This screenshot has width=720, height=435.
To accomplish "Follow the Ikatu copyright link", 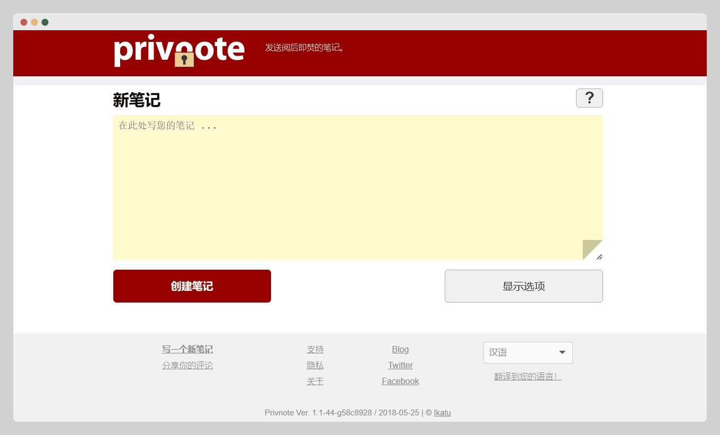I will point(442,413).
